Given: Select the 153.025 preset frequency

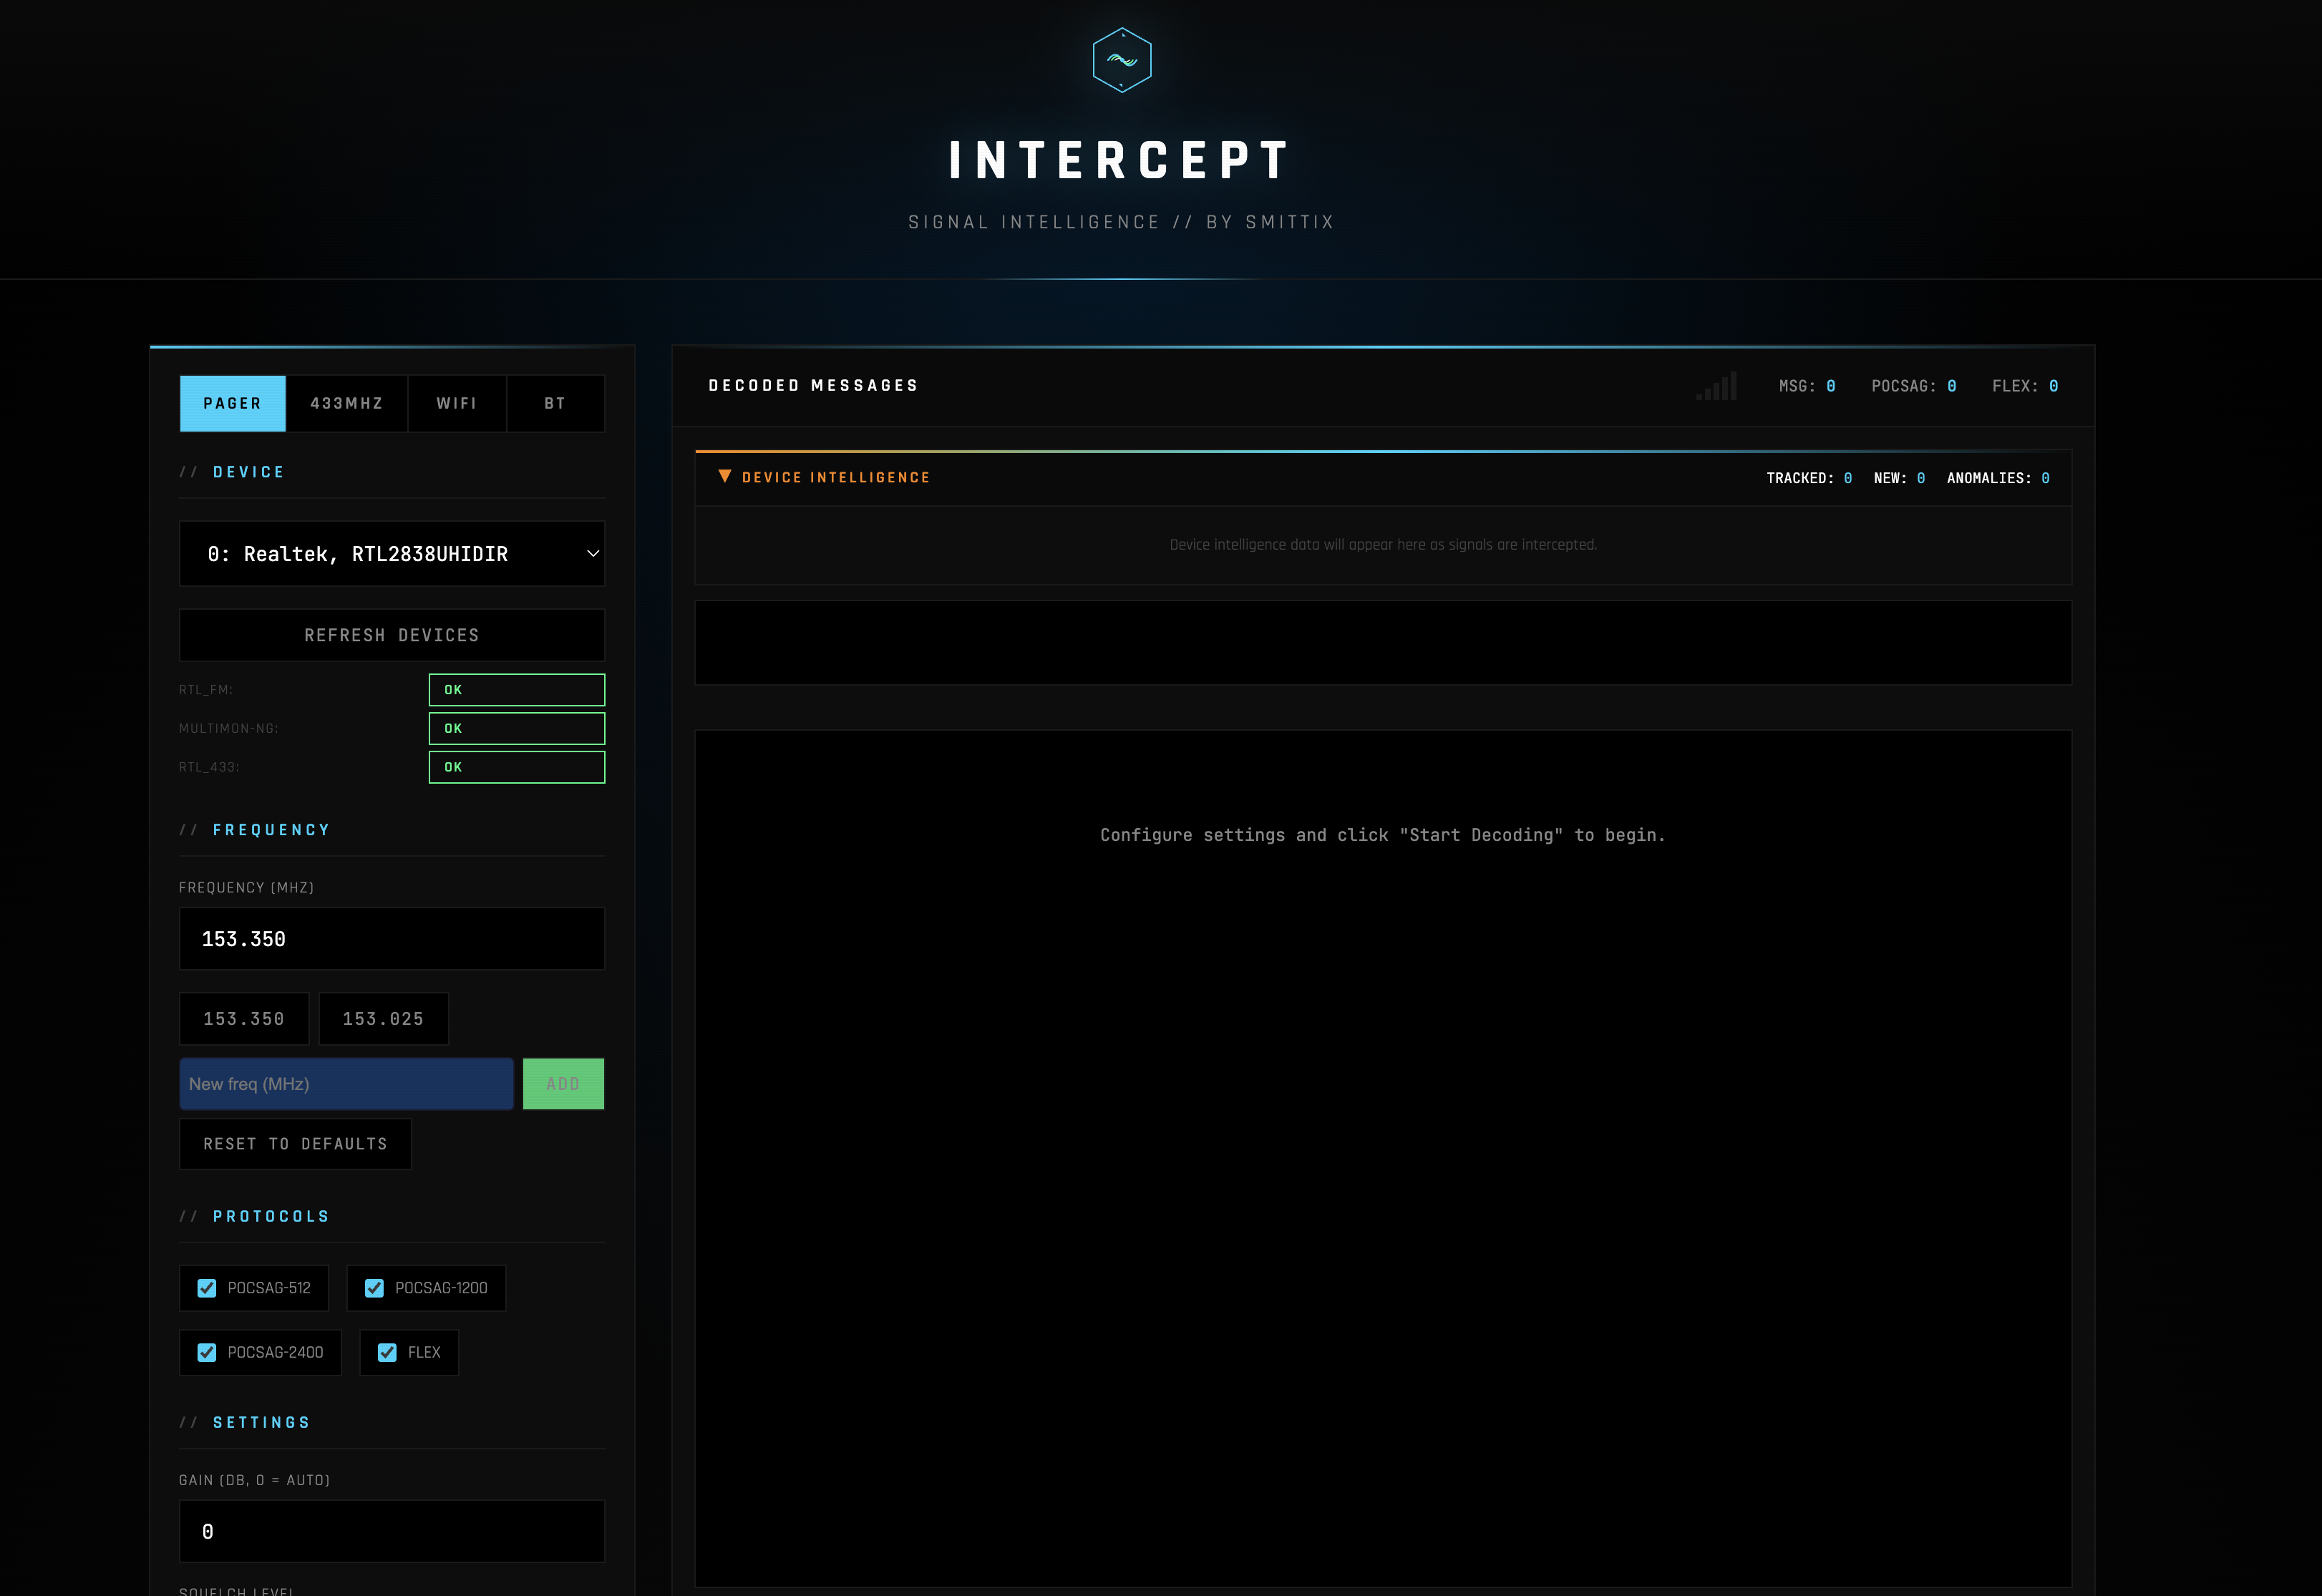Looking at the screenshot, I should pos(383,1019).
